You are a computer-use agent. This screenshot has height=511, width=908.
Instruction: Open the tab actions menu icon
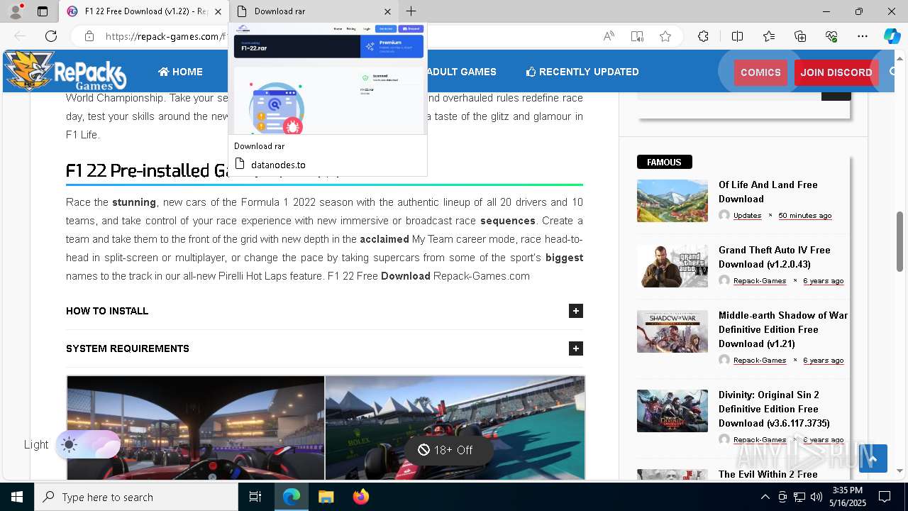[x=43, y=11]
